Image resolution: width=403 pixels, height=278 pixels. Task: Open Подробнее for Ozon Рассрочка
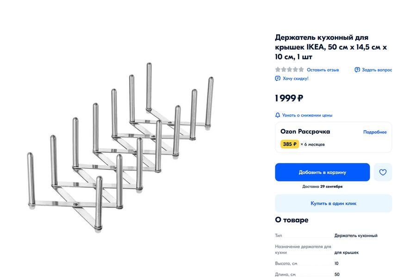[375, 132]
